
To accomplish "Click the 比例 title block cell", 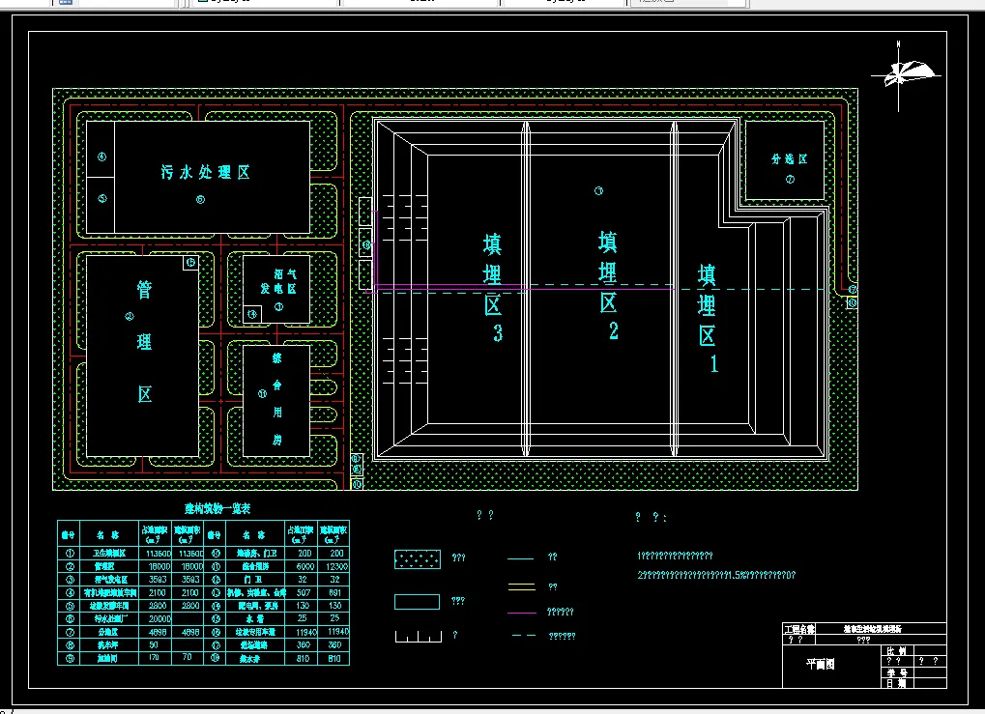I will 897,651.
